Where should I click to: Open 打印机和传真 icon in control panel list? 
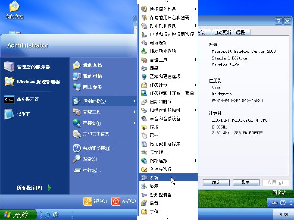pyautogui.click(x=144, y=26)
